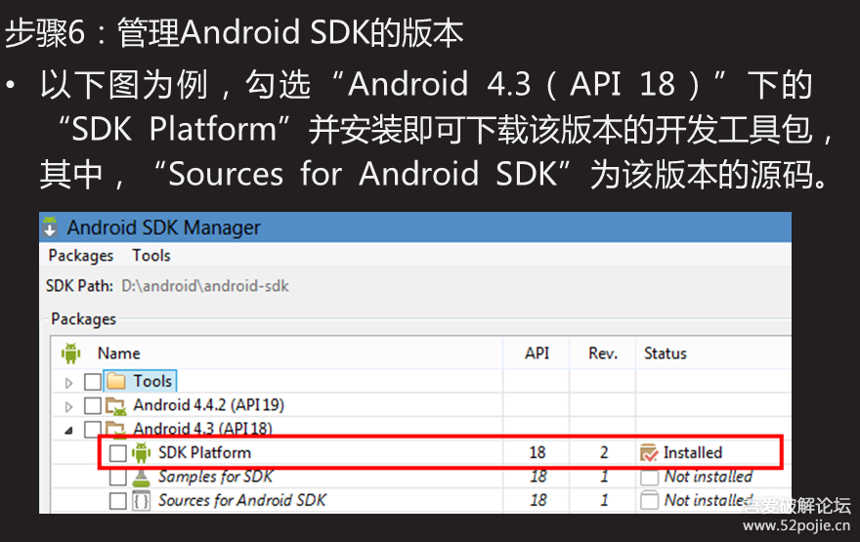Click the Status column header
The width and height of the screenshot is (860, 542).
(666, 354)
